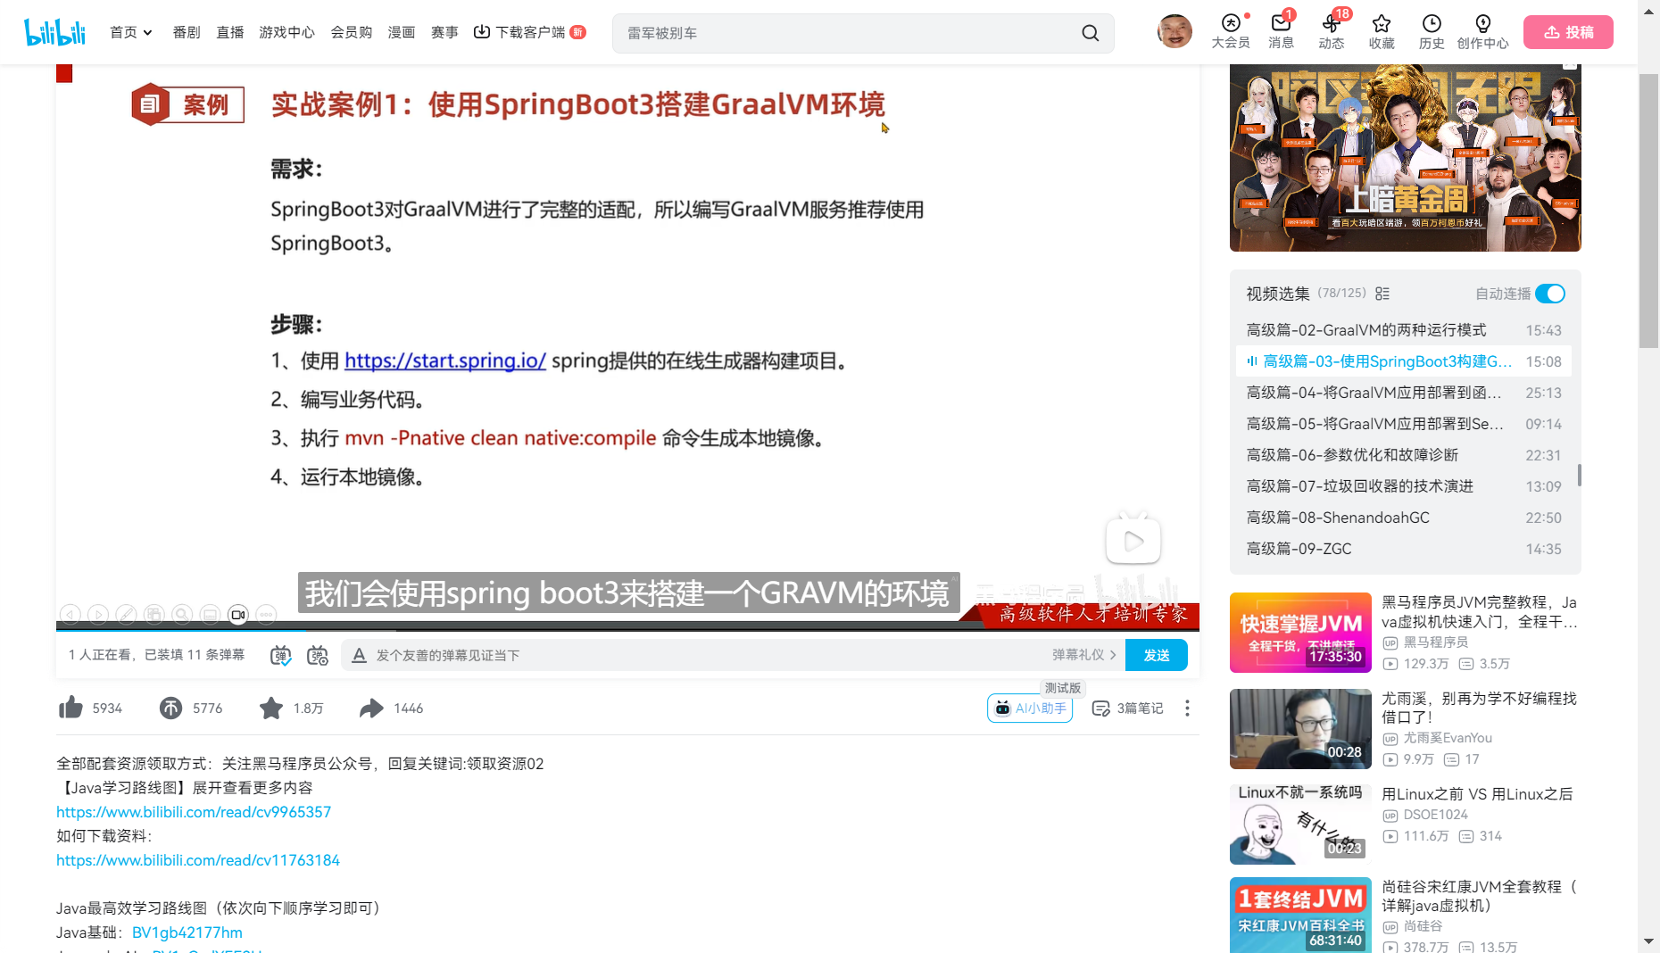Screen dimensions: 1660x953
Task: Open the cv11763184 download guide link
Action: point(198,859)
